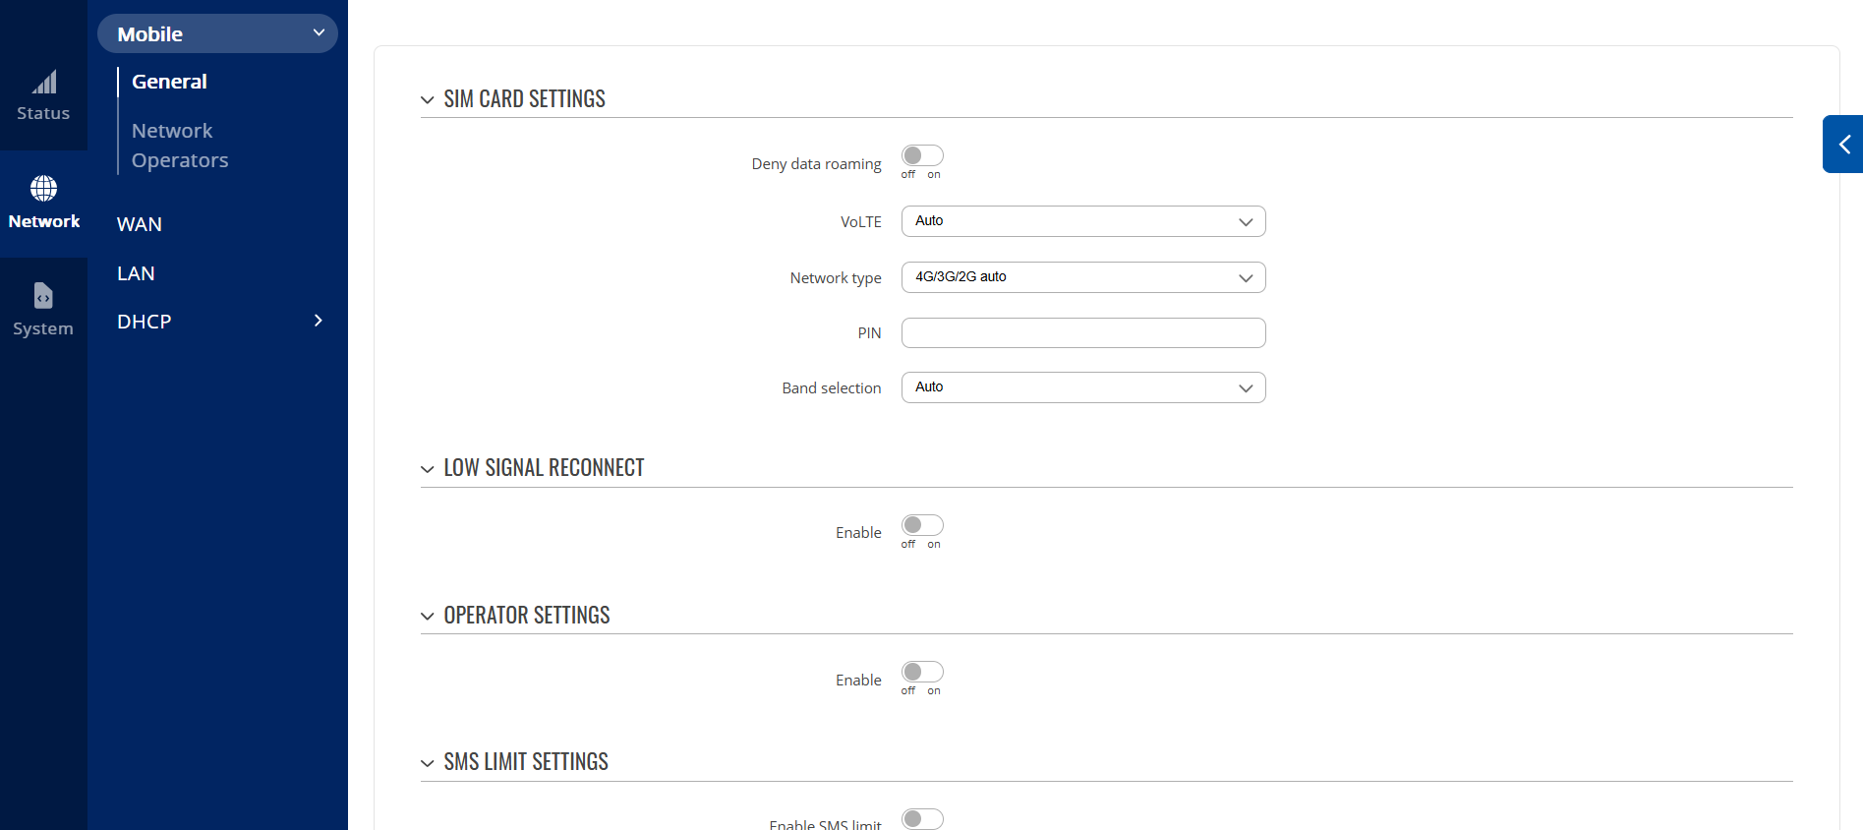
Task: Open the Band selection dropdown
Action: click(1082, 387)
